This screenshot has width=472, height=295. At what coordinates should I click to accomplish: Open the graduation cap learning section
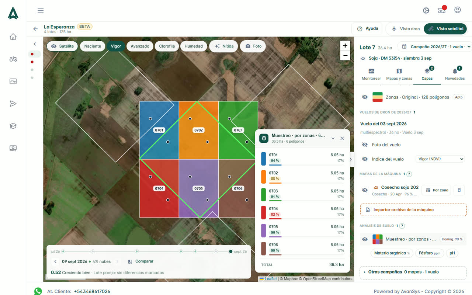(13, 126)
